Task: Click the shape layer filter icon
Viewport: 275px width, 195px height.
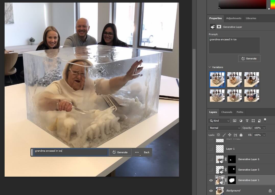Action: tap(253, 121)
